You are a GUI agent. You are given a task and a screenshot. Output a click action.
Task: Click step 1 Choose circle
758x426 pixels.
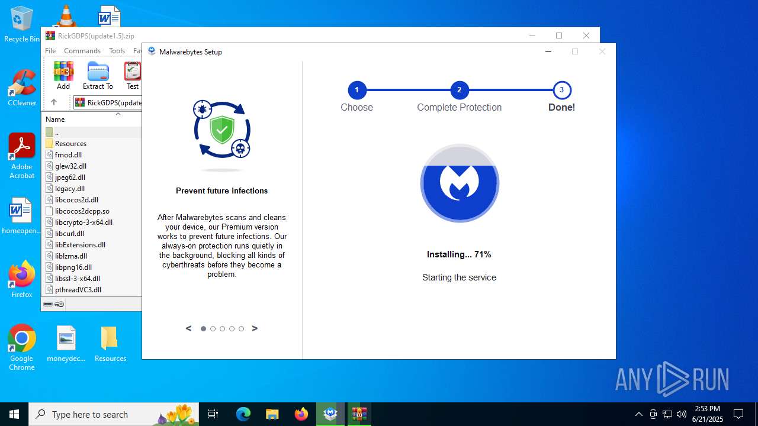tap(356, 91)
